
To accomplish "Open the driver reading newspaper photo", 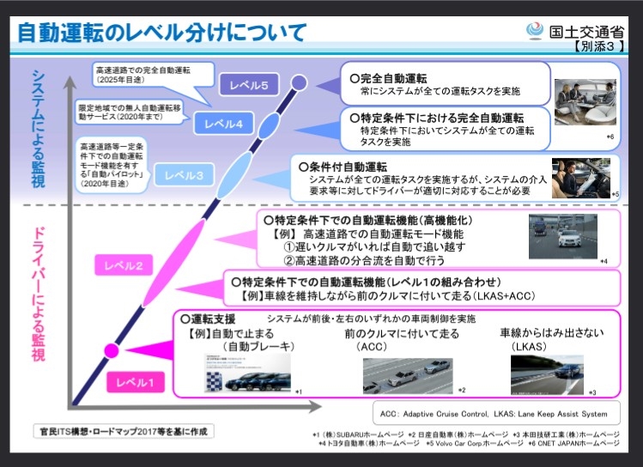I will 580,179.
